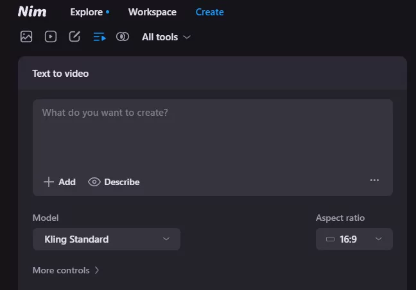Open the 16:9 aspect ratio dropdown
416x290 pixels.
tap(354, 239)
